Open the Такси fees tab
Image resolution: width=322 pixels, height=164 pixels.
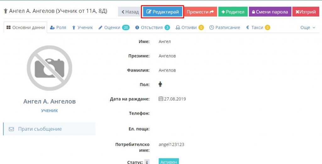coord(258,28)
